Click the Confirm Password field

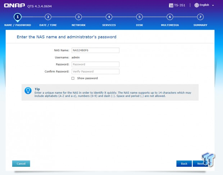click(95, 72)
